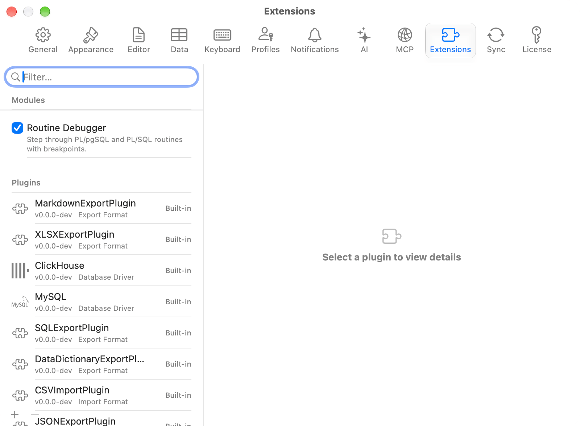Viewport: 580px width, 426px height.
Task: Disable the Routine Debugger module checkbox
Action: click(x=17, y=128)
